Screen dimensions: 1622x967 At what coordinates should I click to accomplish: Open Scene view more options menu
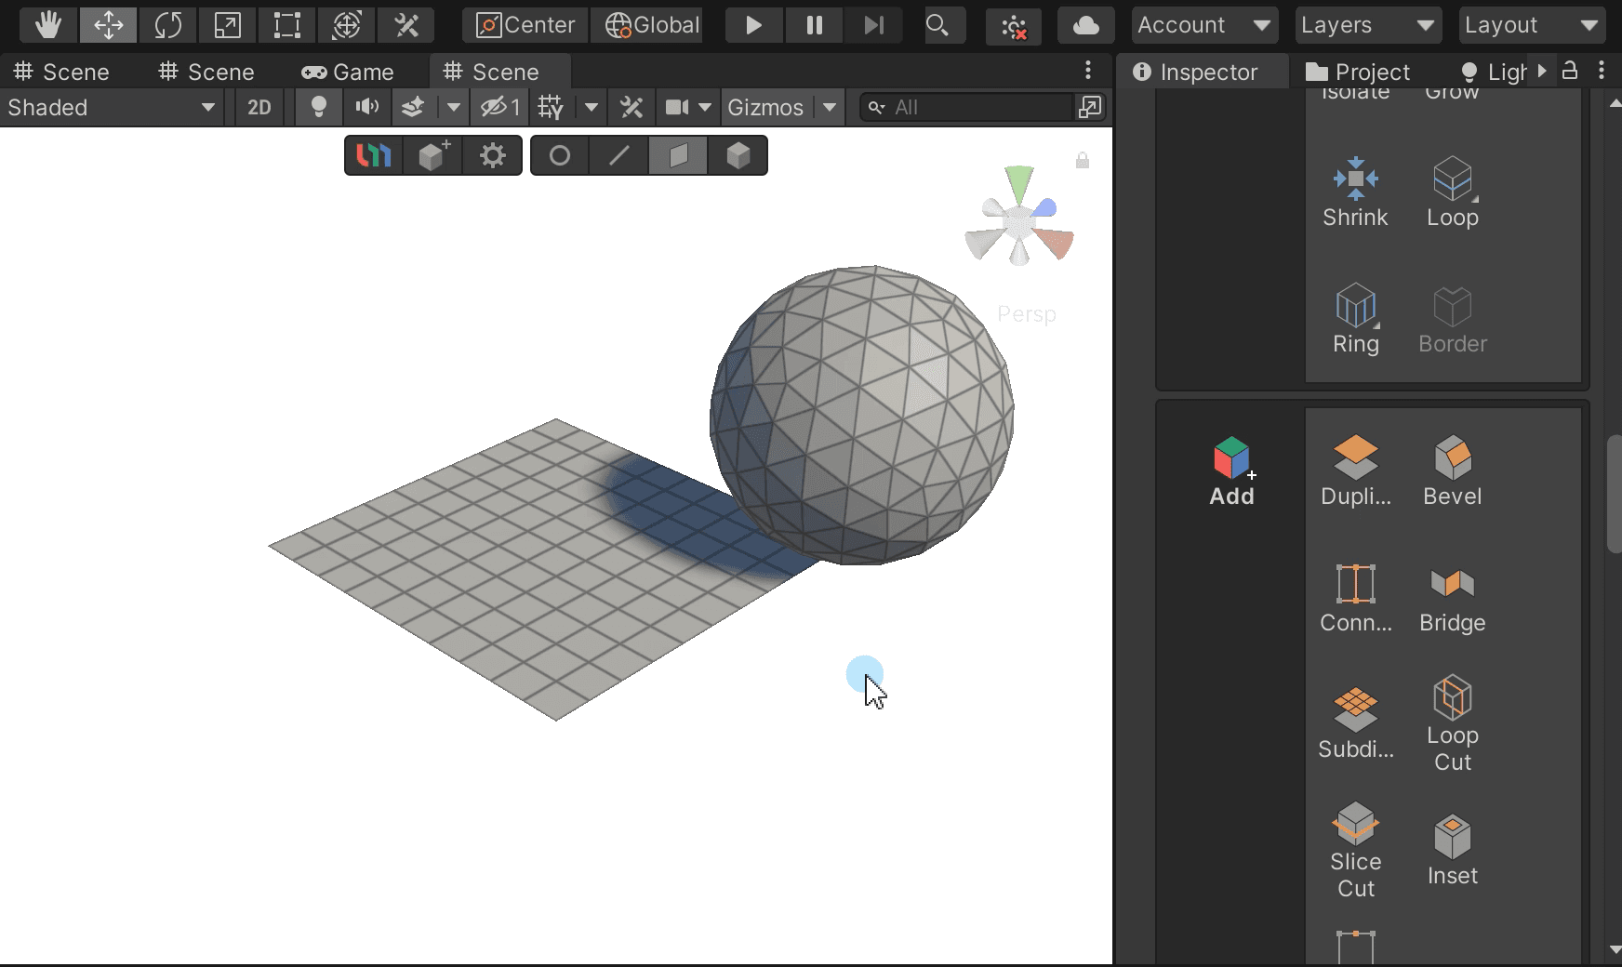click(x=1088, y=71)
